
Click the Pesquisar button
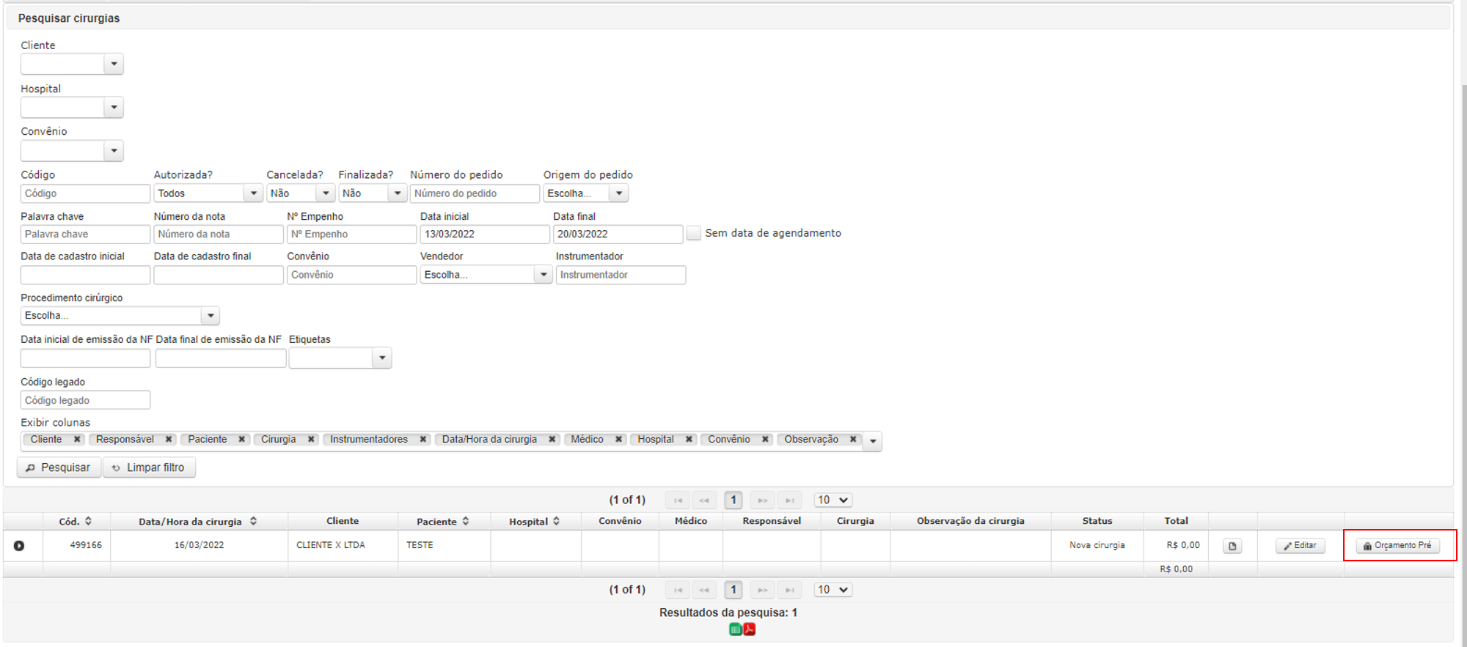tap(59, 467)
